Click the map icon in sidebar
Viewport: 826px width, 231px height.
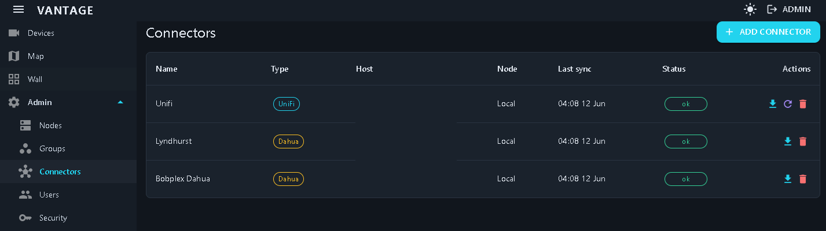[14, 56]
